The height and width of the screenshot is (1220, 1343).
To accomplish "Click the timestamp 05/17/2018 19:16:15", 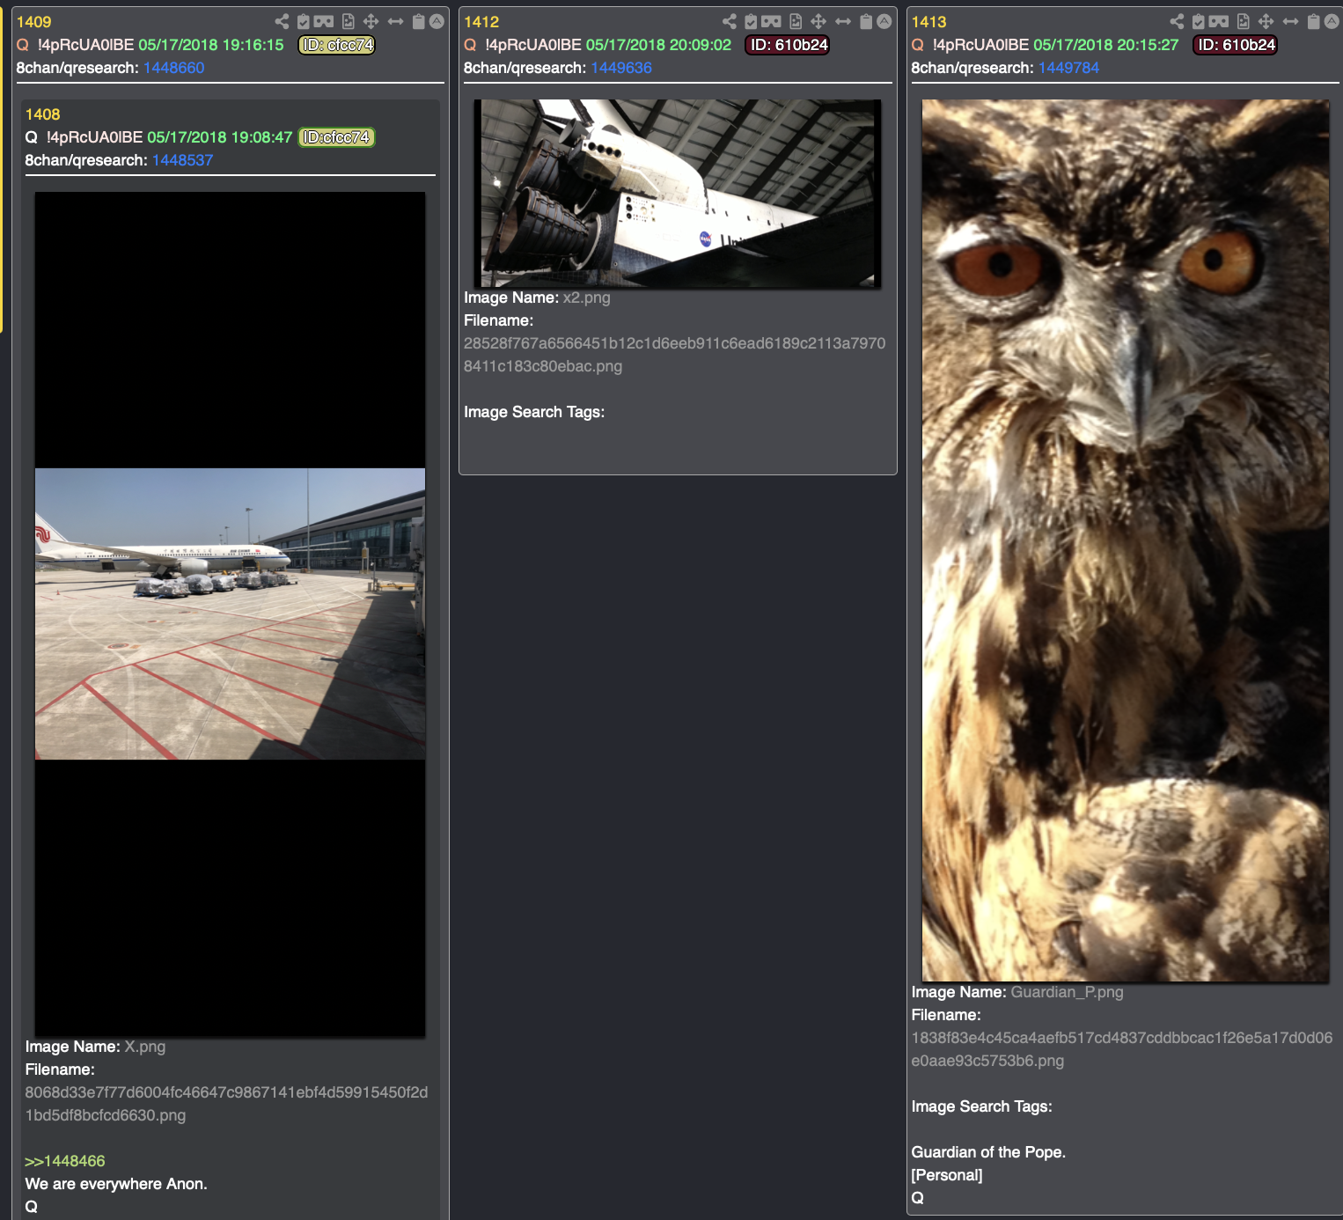I will click(211, 45).
